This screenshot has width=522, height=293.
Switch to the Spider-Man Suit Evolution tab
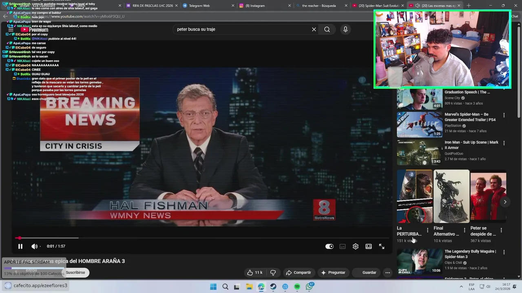pos(378,6)
